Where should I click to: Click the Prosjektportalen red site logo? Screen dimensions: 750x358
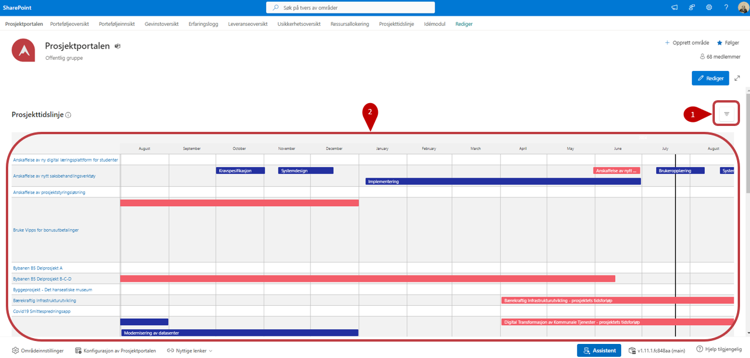tap(24, 50)
